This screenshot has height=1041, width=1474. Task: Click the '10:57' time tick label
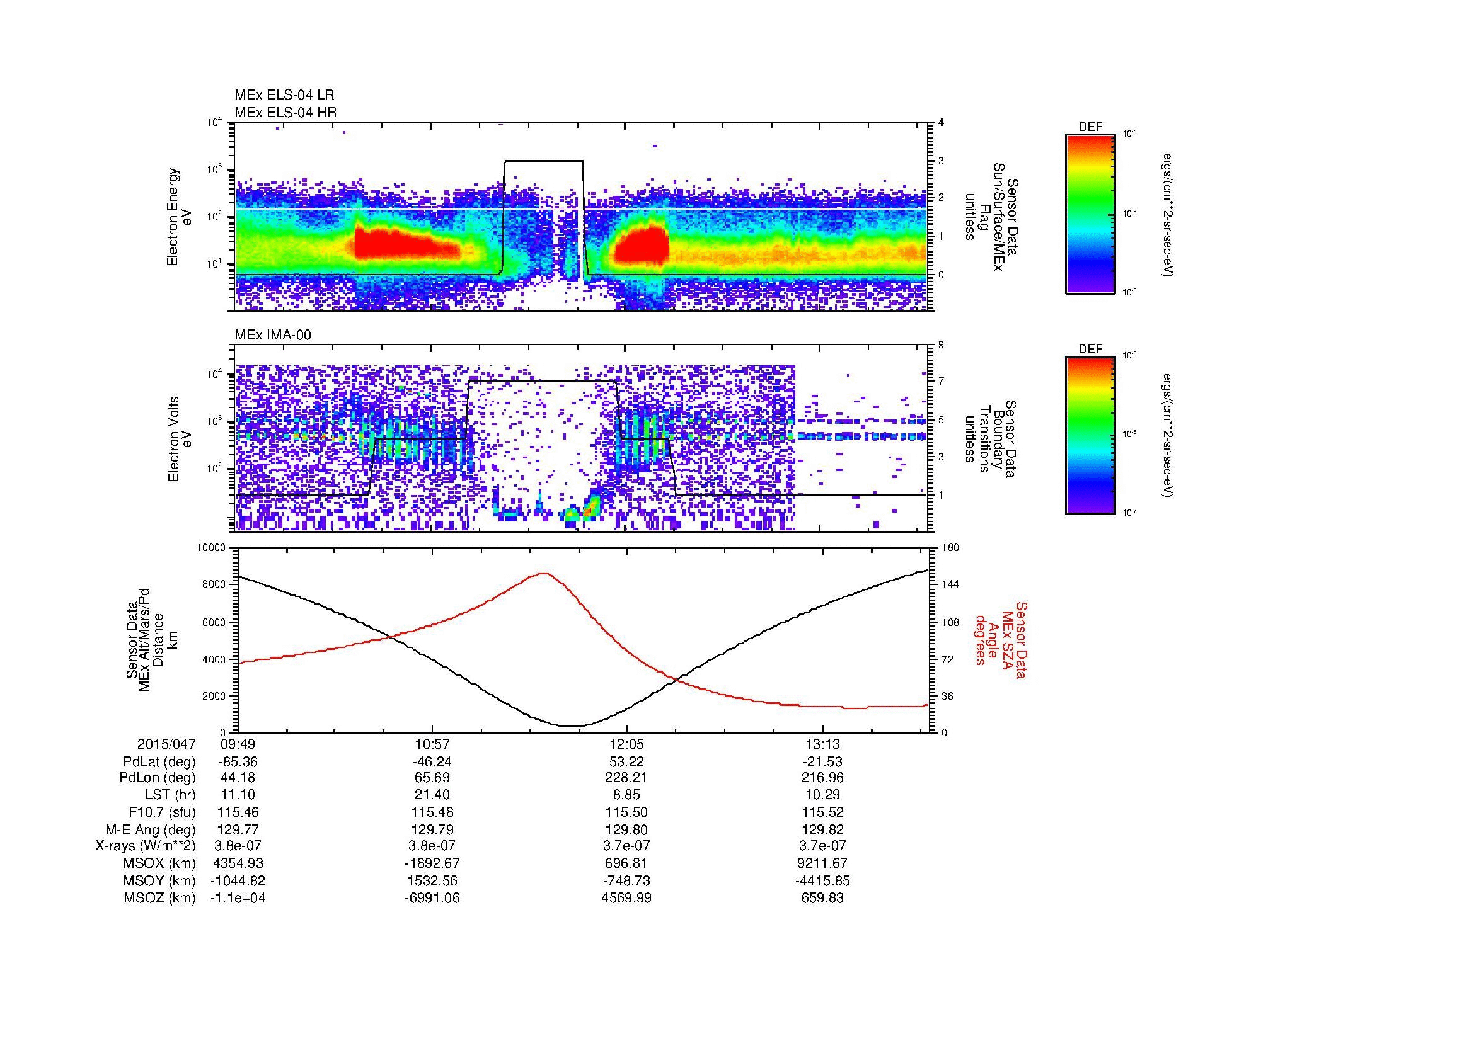pyautogui.click(x=432, y=744)
